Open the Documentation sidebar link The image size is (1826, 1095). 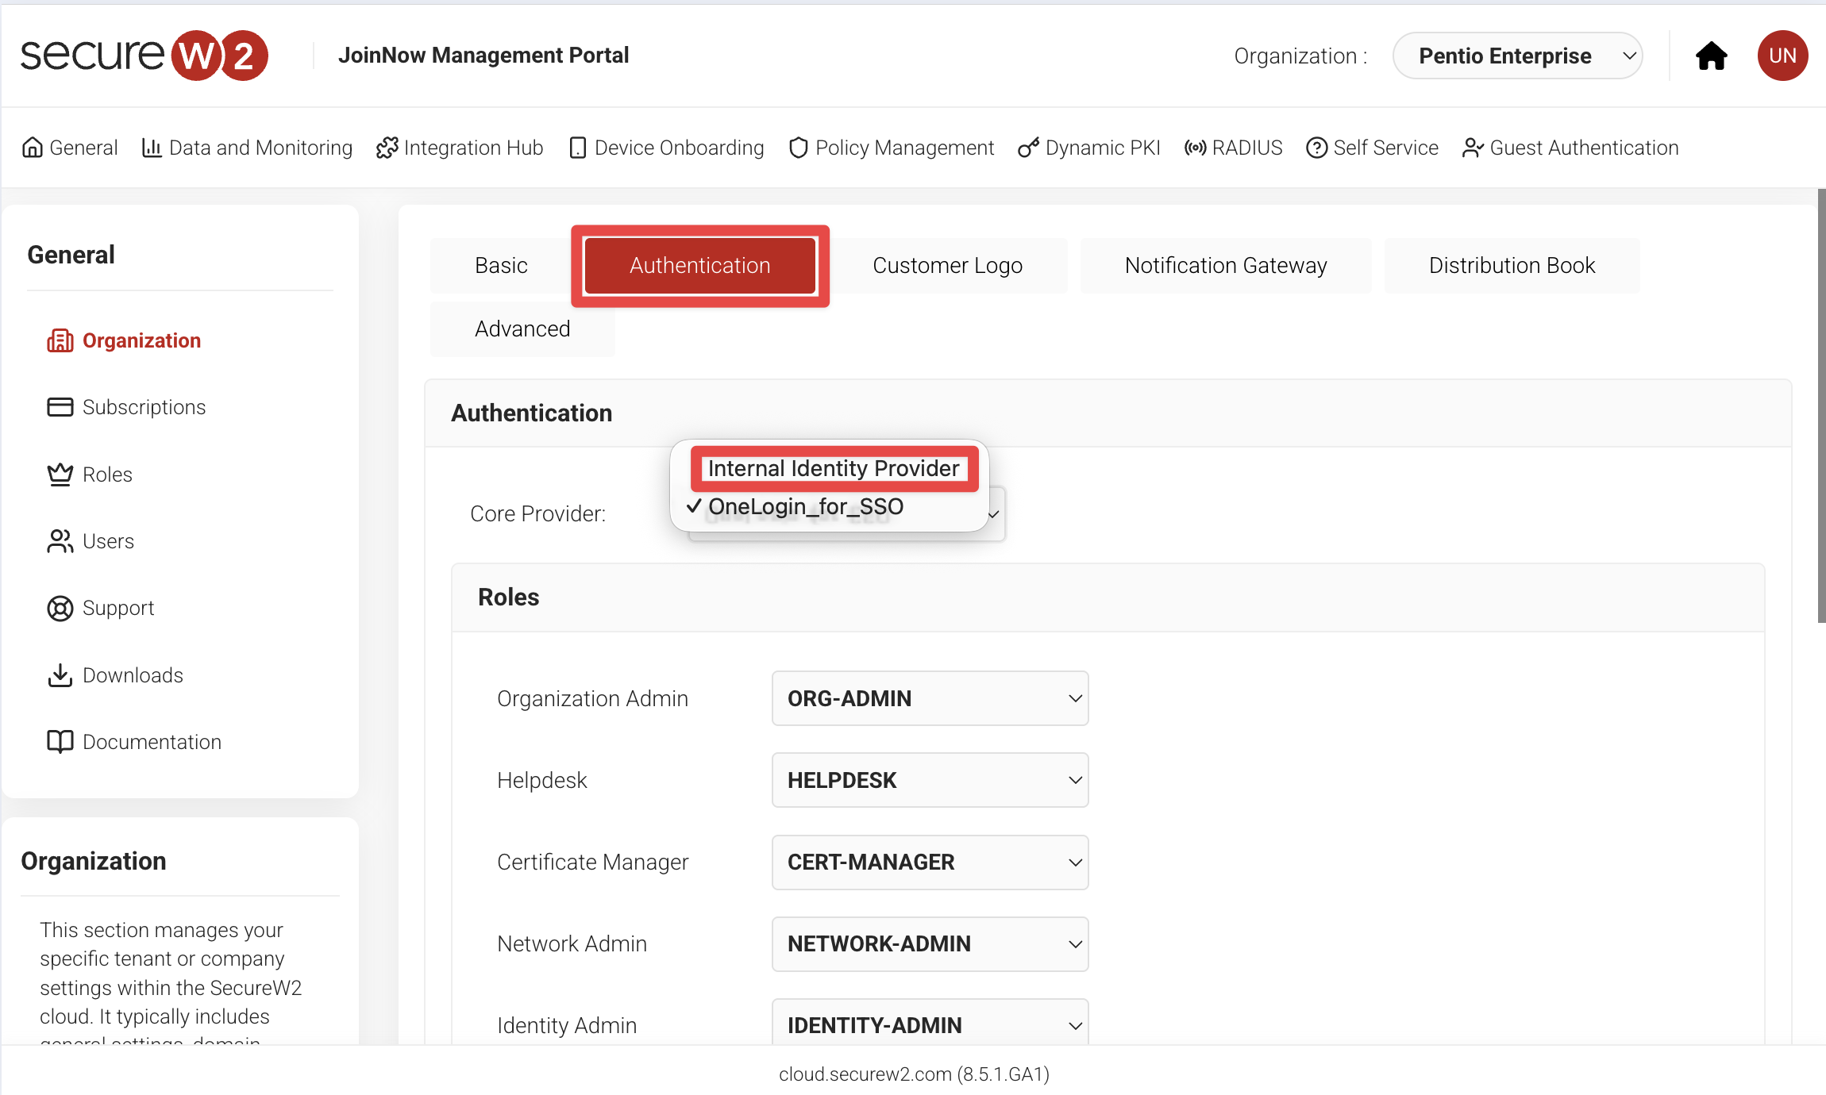pyautogui.click(x=152, y=742)
